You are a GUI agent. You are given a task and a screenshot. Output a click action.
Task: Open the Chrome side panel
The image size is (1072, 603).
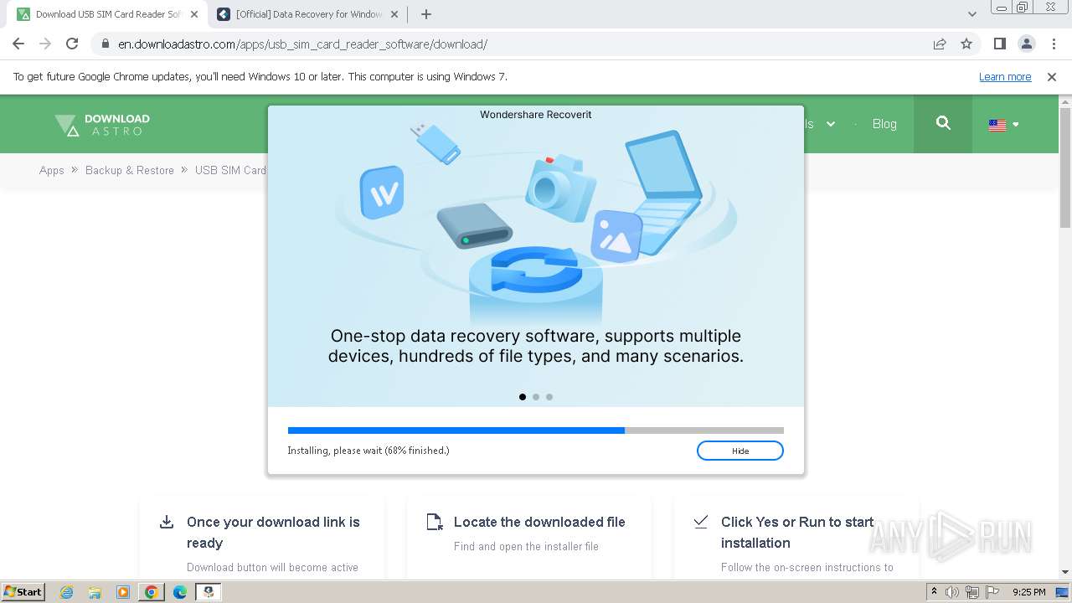(999, 44)
